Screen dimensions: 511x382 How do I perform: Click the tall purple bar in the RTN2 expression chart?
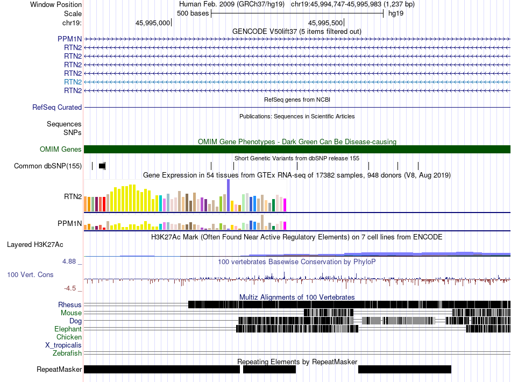[229, 195]
